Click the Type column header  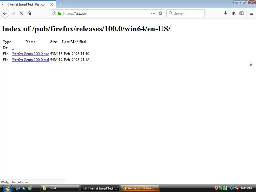(x=7, y=42)
